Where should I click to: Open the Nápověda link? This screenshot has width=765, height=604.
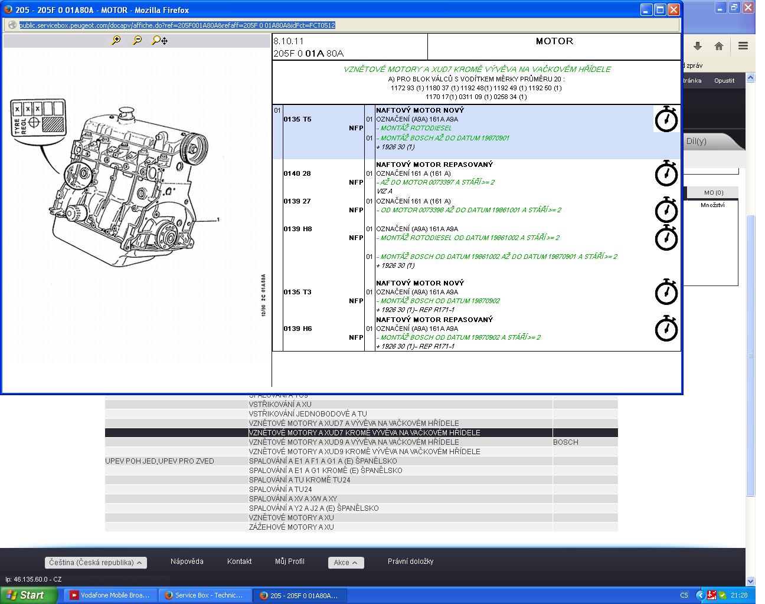click(x=187, y=562)
